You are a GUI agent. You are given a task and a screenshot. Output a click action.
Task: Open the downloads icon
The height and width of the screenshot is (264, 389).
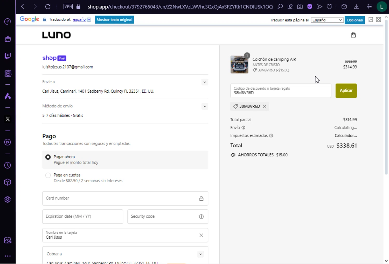point(357,6)
